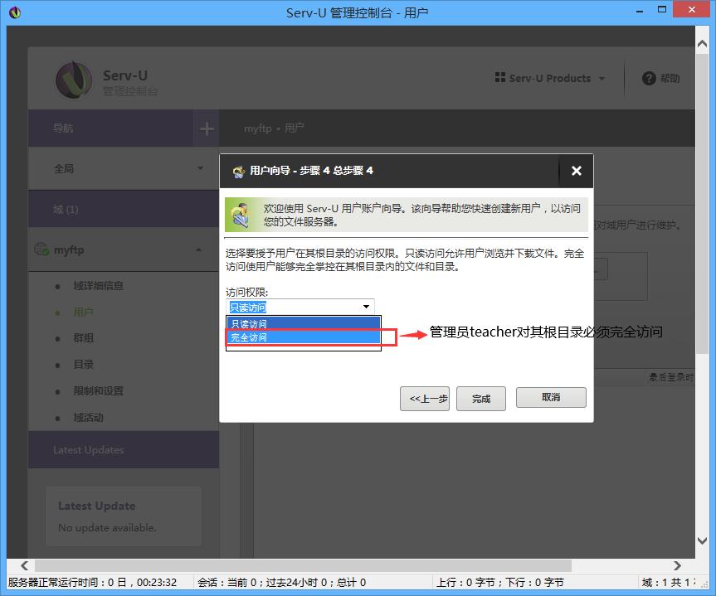The image size is (716, 596).
Task: Click the Latest Updates header
Action: (x=124, y=450)
